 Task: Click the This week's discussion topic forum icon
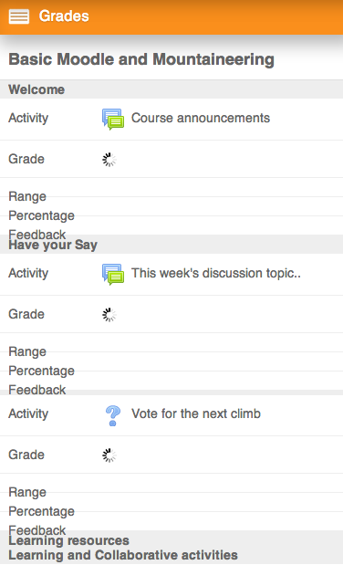[113, 274]
